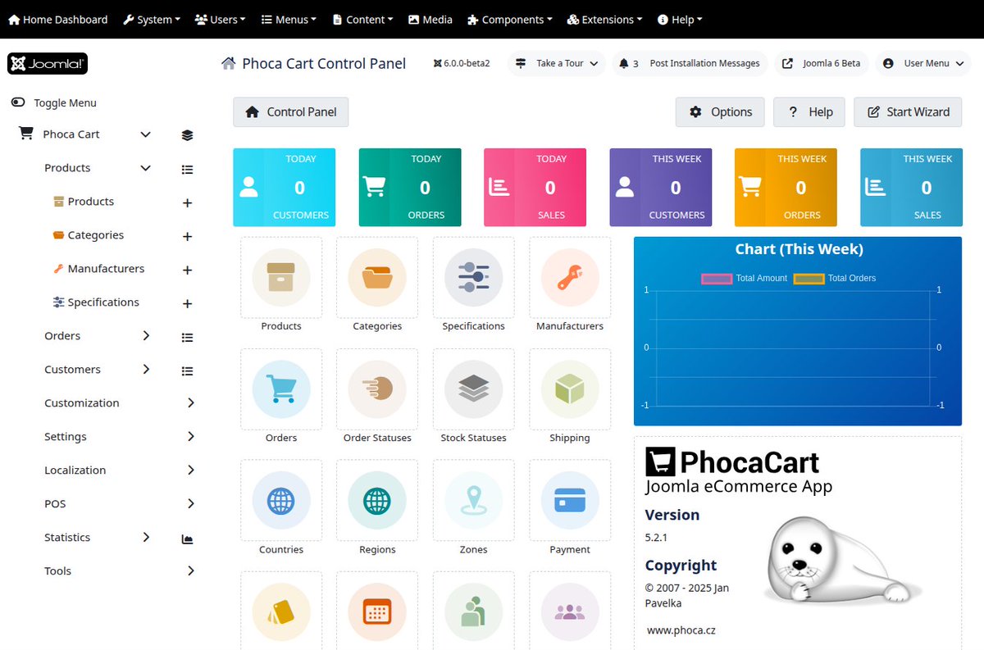Open Manufacturers using the wrench icon
Screen dimensions: 984x650
pyautogui.click(x=569, y=278)
